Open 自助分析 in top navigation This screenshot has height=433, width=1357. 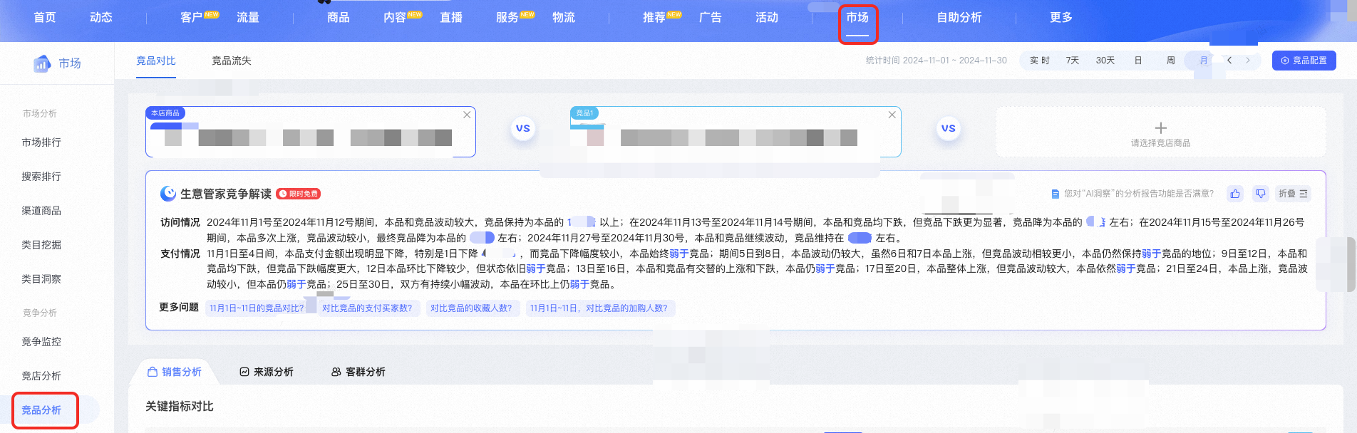click(959, 17)
